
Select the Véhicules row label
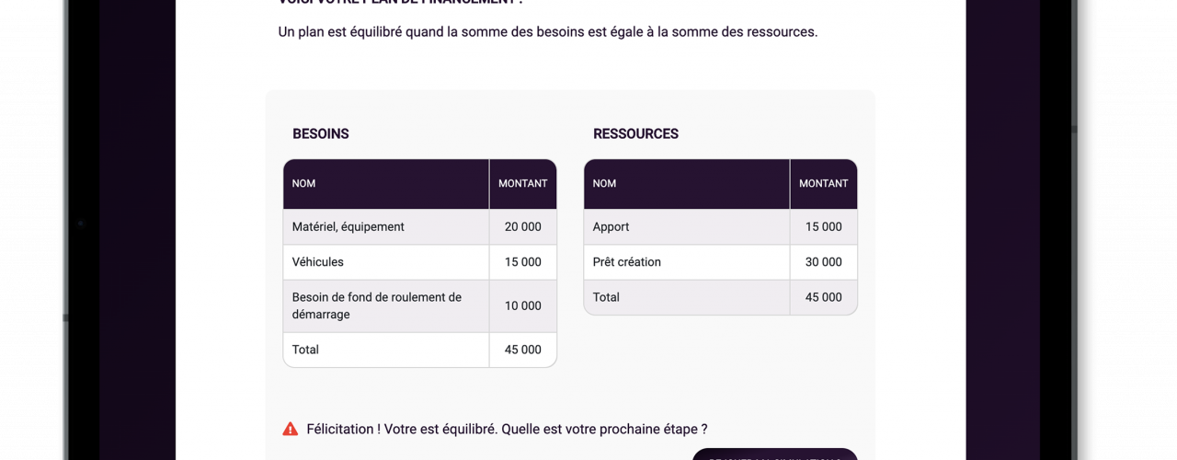click(x=317, y=262)
